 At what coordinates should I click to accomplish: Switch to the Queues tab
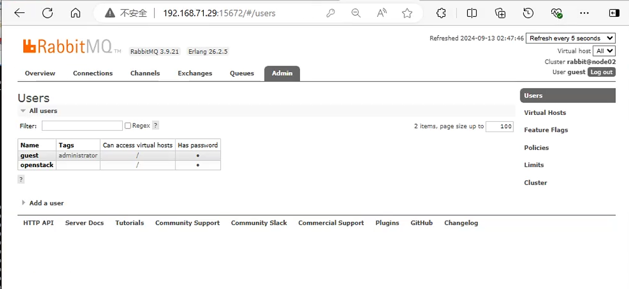(x=242, y=73)
